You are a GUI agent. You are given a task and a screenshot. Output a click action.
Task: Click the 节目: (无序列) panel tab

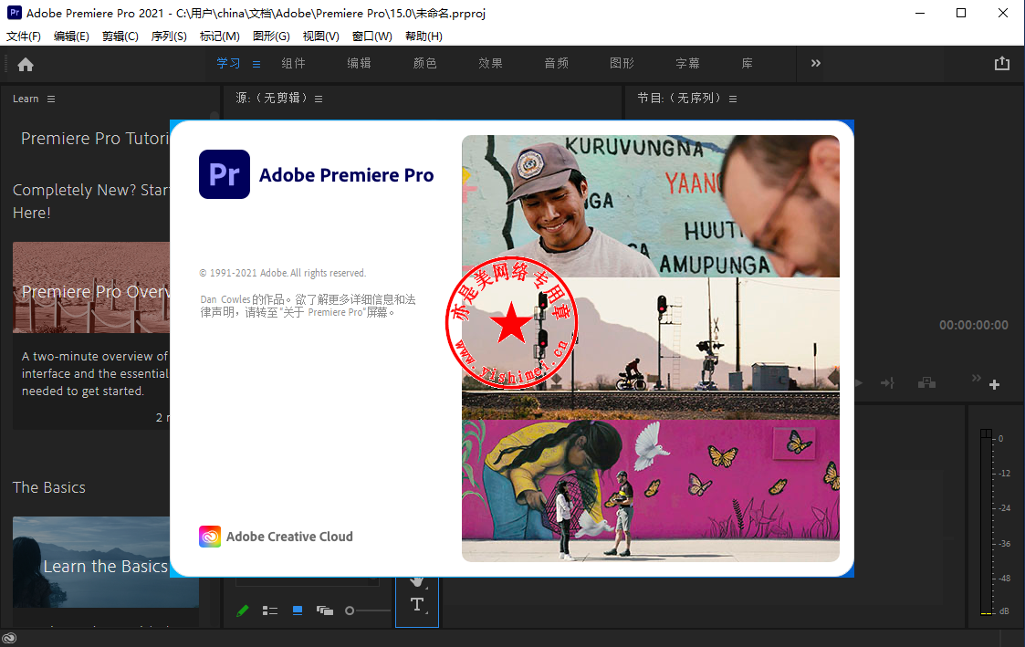(680, 98)
